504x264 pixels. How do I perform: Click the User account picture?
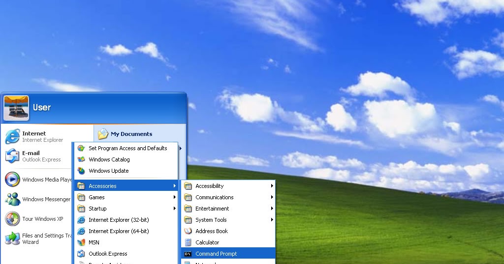pyautogui.click(x=16, y=108)
